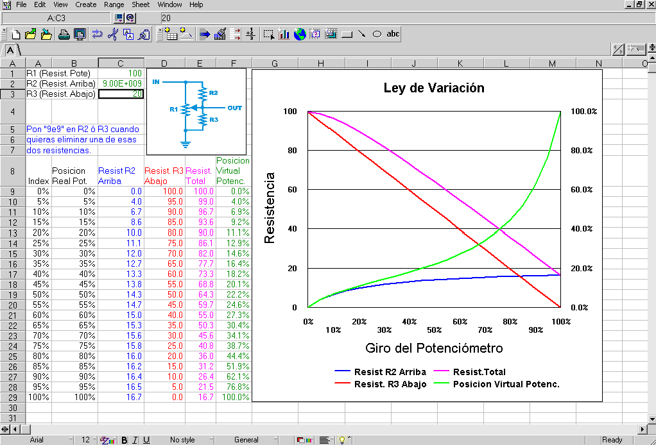Open the Arial font selector

(37, 440)
